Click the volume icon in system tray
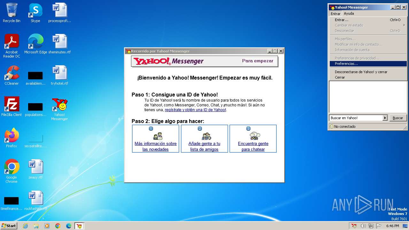The height and width of the screenshot is (230, 409). (x=363, y=226)
